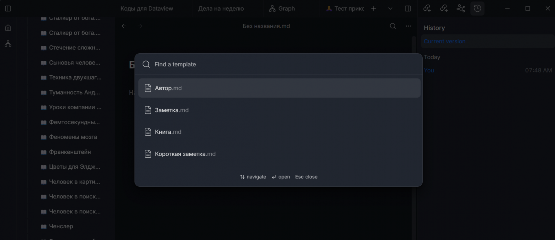
Task: Open note Человек в карти...
Action: coord(75,182)
